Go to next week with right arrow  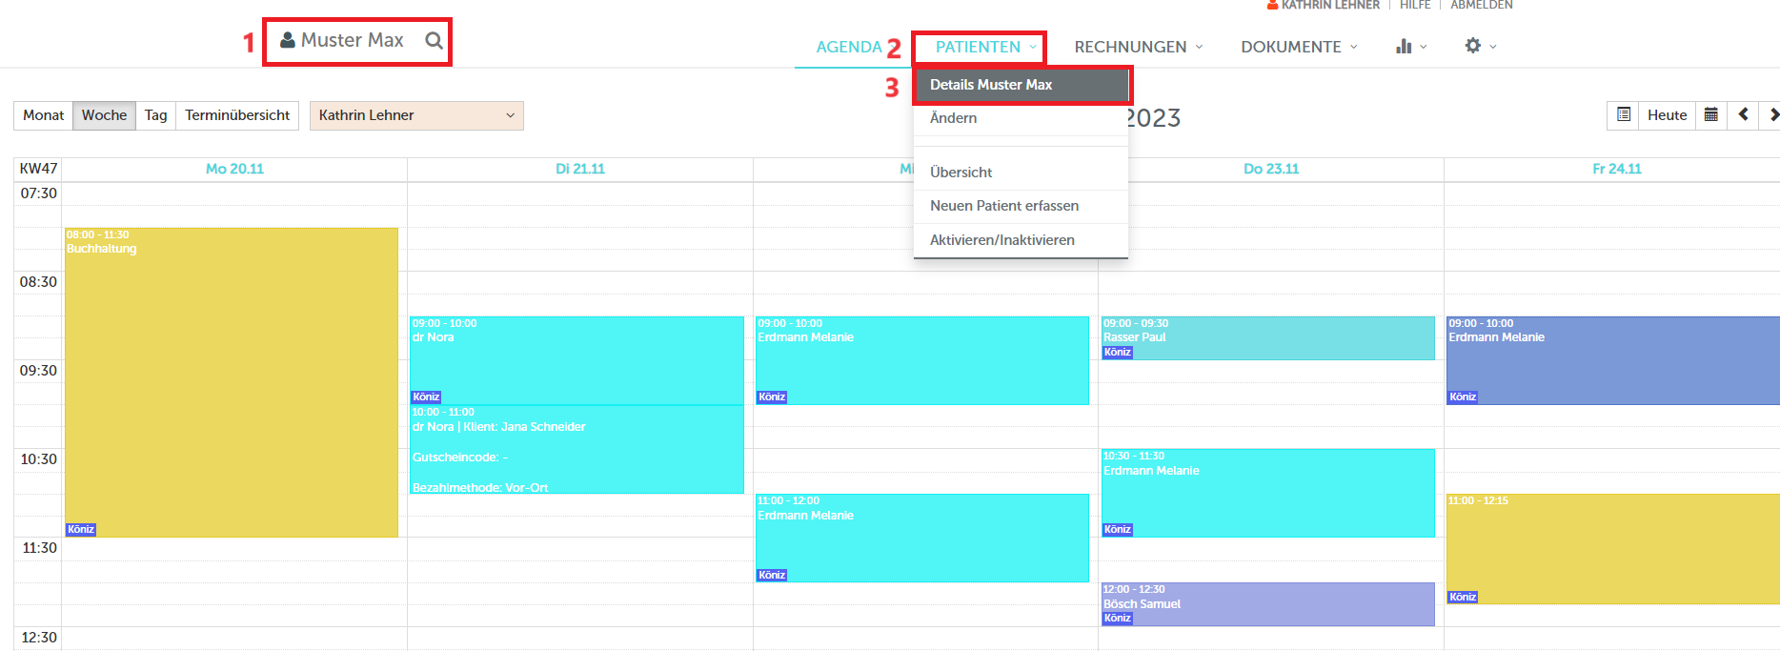(x=1771, y=114)
